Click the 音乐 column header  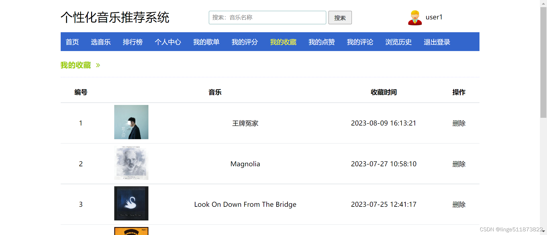(215, 92)
